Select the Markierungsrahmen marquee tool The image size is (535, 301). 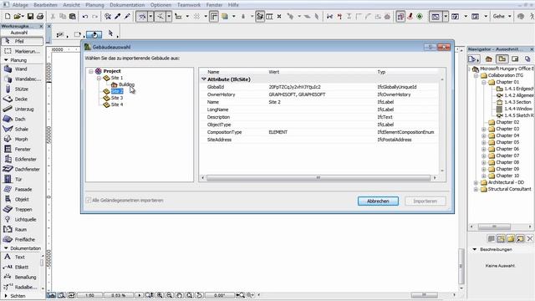coord(23,51)
